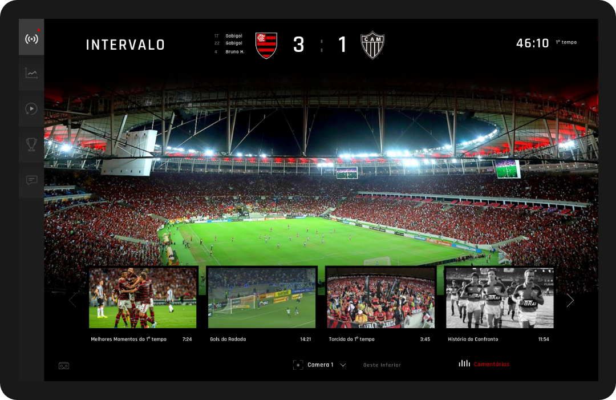This screenshot has width=616, height=400.
Task: Click the História do Confronto title
Action: (473, 339)
